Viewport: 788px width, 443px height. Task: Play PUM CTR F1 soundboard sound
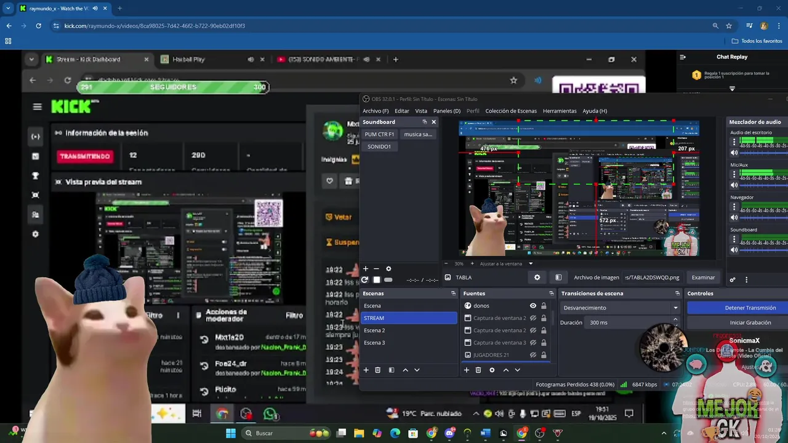tap(379, 134)
